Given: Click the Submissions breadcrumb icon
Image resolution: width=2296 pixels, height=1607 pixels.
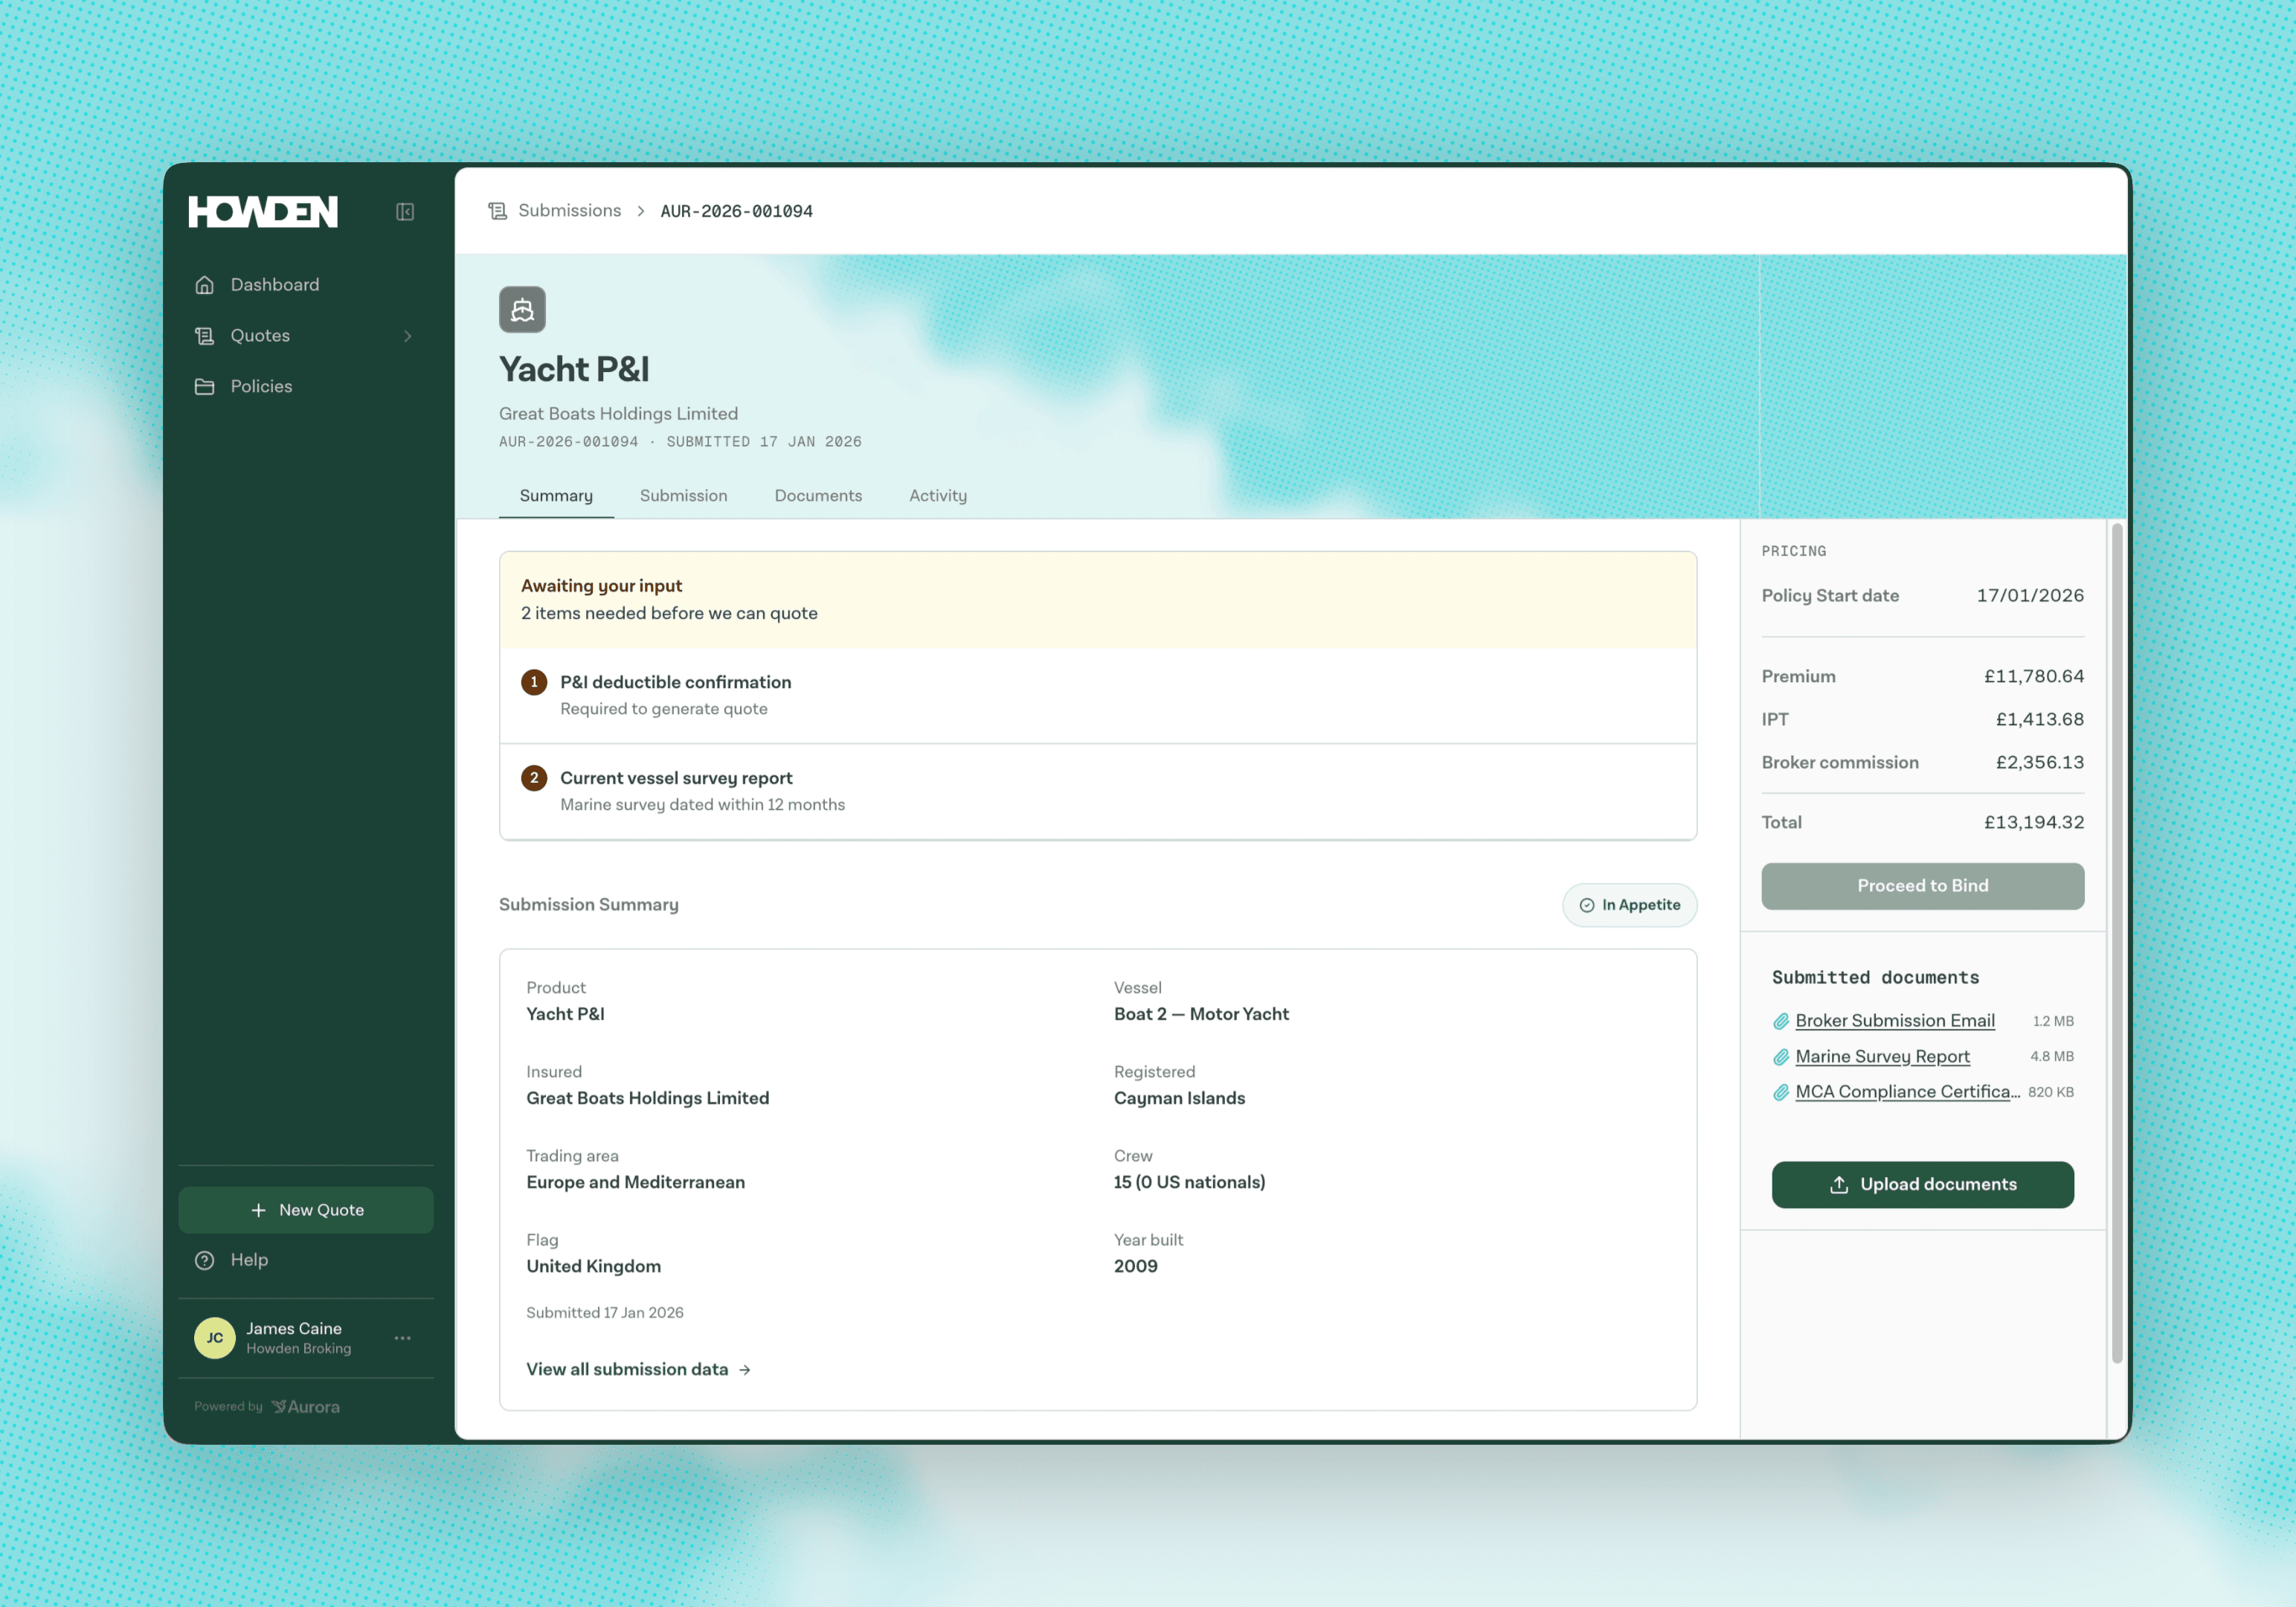Looking at the screenshot, I should (x=497, y=211).
